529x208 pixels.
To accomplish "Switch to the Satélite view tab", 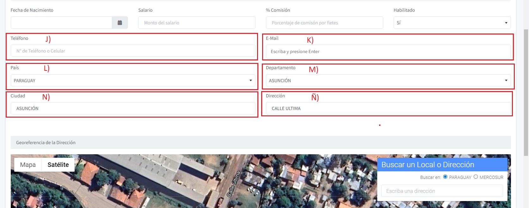I will coord(58,165).
